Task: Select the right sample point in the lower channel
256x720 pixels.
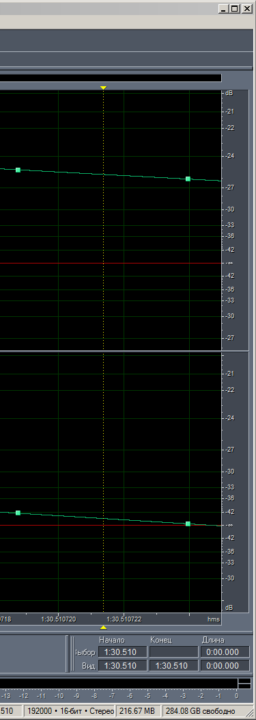Action: click(188, 524)
